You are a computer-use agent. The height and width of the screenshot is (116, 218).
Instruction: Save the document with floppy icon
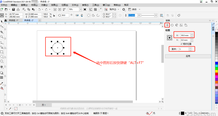(x=13, y=10)
